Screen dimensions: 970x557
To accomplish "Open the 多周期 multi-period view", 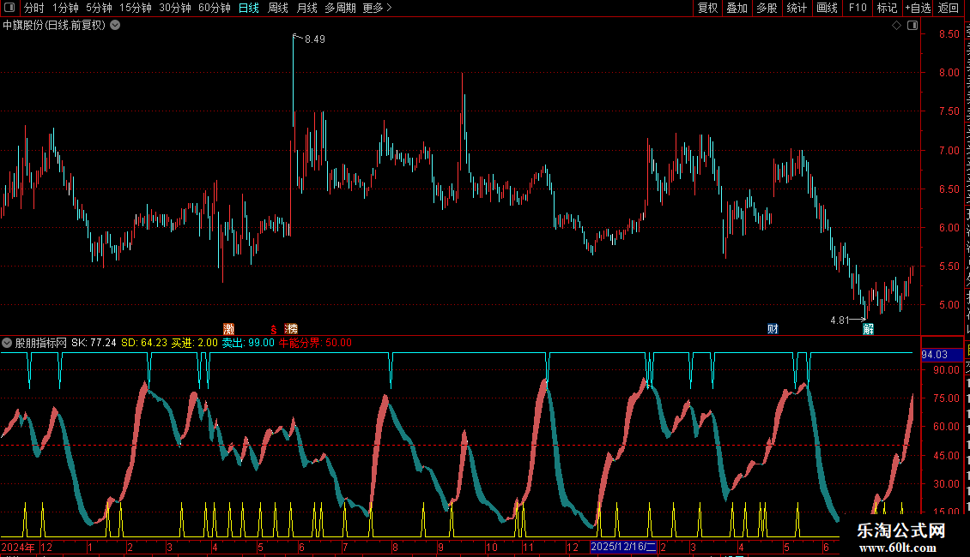I will tap(340, 8).
